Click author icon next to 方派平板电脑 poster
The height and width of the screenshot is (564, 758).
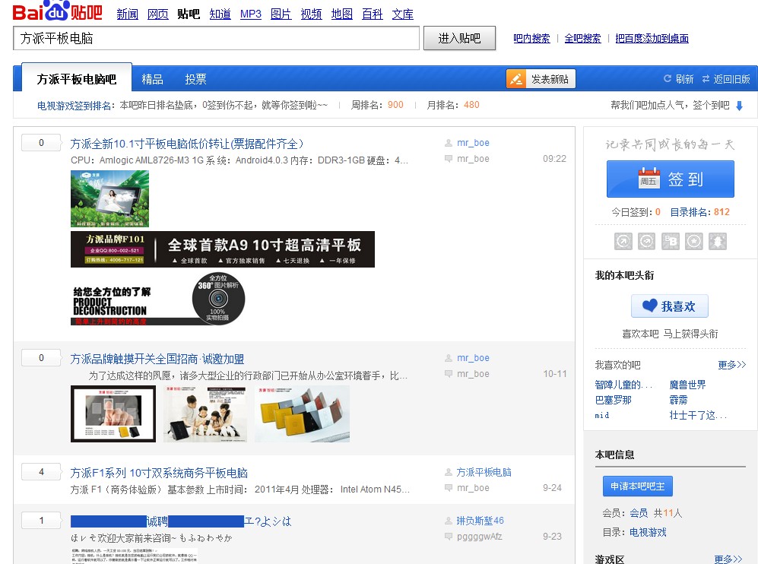coord(448,472)
